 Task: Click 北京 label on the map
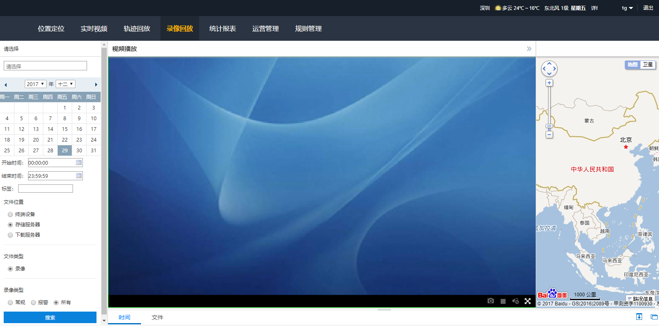(x=626, y=140)
